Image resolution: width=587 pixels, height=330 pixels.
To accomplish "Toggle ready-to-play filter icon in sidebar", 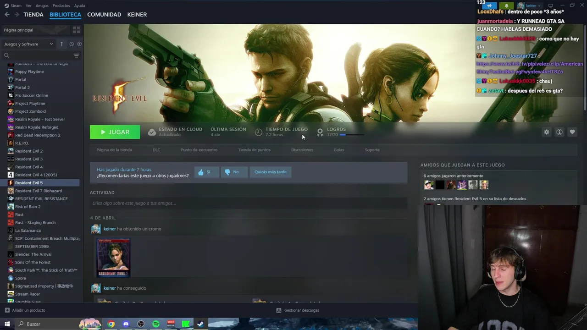I will pos(79,44).
